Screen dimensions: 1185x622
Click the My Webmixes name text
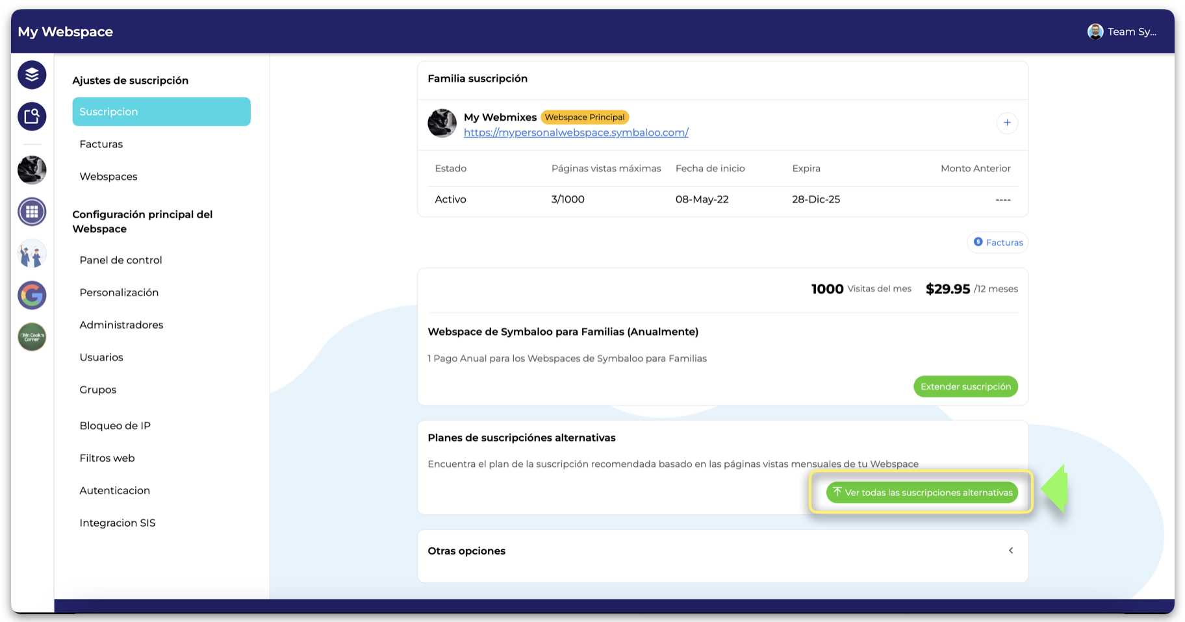click(x=500, y=118)
